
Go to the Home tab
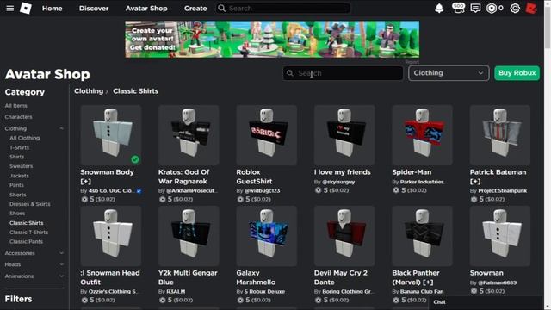point(52,8)
